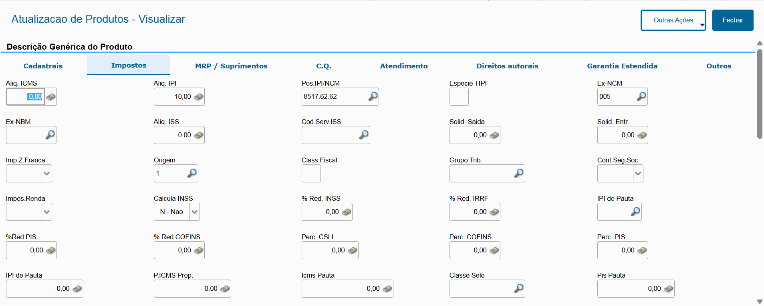Click the Fechar button
Screen dimensions: 764x306
pos(732,20)
